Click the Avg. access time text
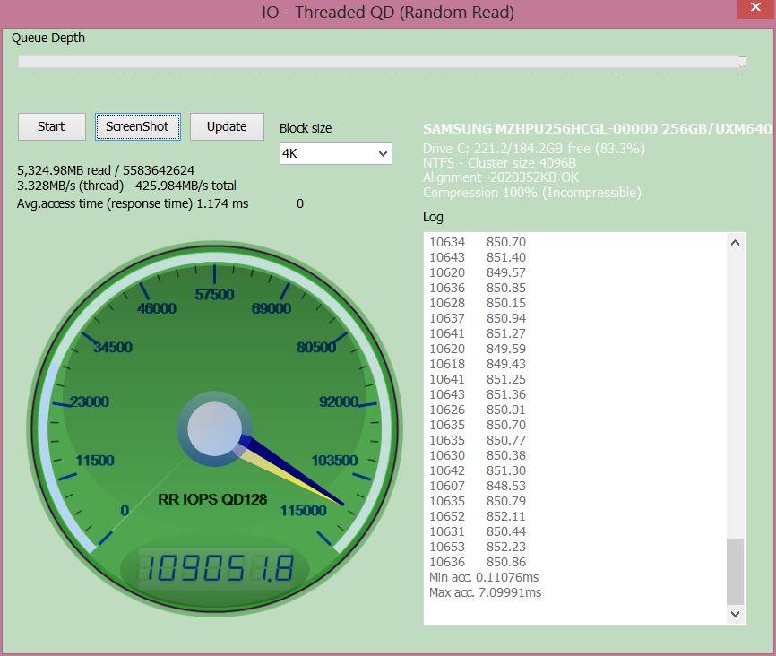Image resolution: width=776 pixels, height=656 pixels. tap(133, 203)
